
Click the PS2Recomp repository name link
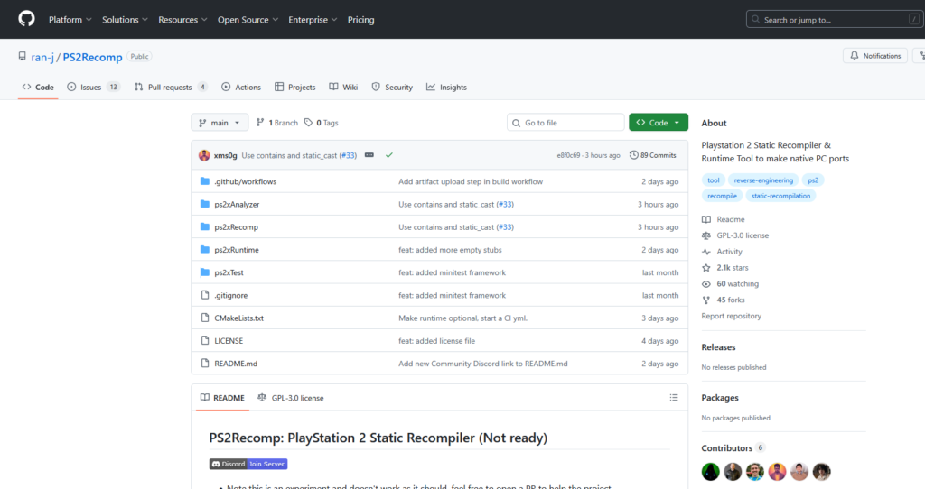click(x=93, y=57)
